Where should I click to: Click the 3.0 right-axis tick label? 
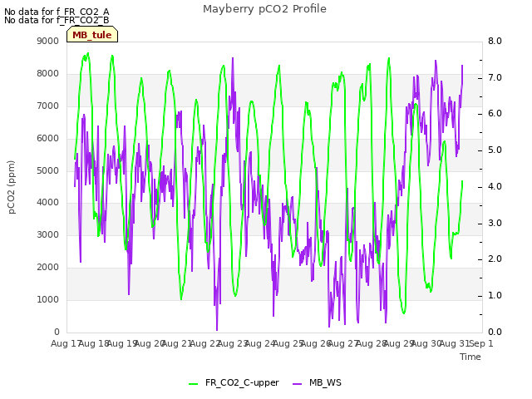[x=495, y=224]
